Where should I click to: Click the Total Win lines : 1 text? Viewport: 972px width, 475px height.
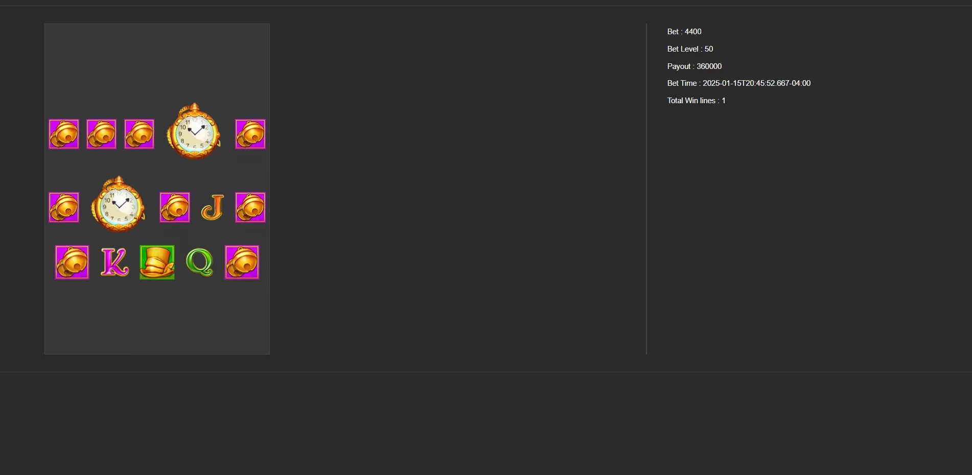[697, 101]
